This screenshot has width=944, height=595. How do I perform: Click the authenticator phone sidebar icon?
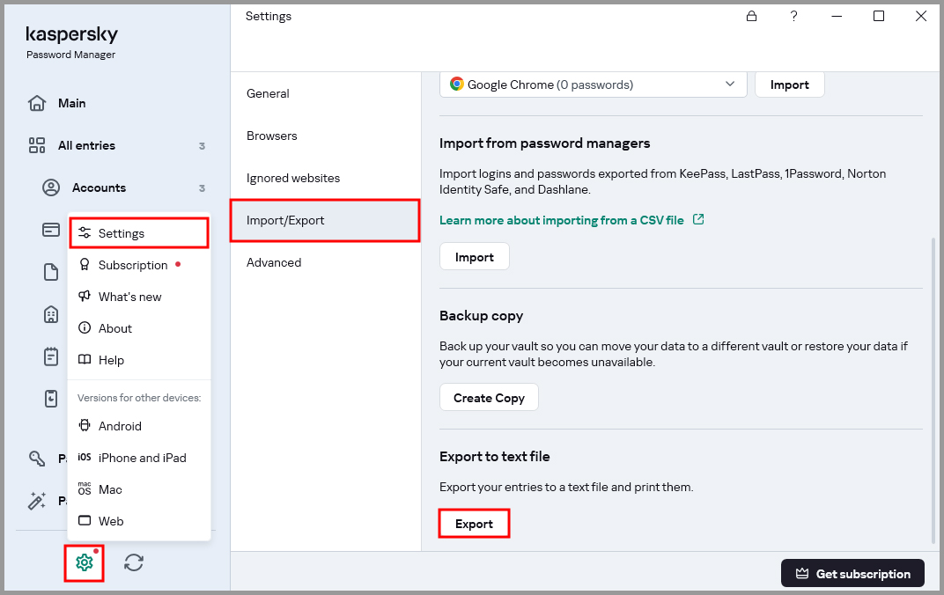(x=51, y=398)
